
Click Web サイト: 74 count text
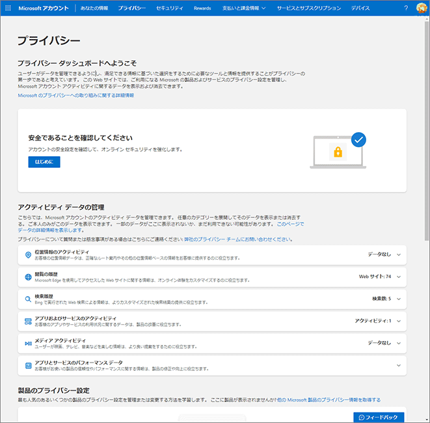(375, 277)
